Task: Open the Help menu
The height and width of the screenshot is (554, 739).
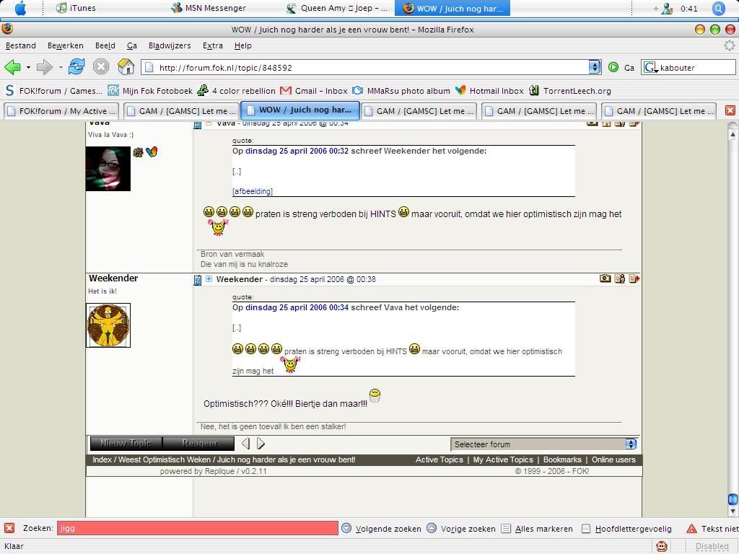Action: coord(243,45)
